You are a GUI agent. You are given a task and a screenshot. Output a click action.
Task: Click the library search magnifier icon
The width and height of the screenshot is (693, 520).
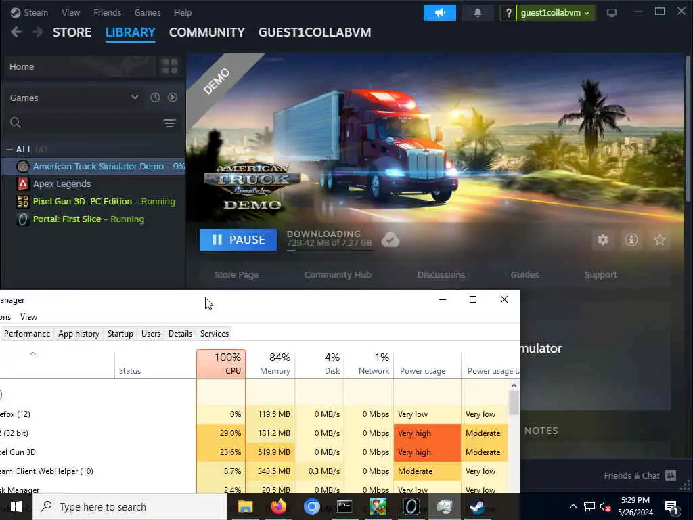(x=16, y=123)
